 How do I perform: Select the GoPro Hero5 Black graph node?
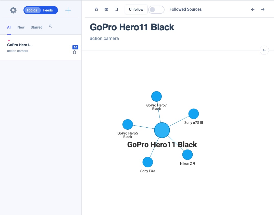tap(128, 124)
